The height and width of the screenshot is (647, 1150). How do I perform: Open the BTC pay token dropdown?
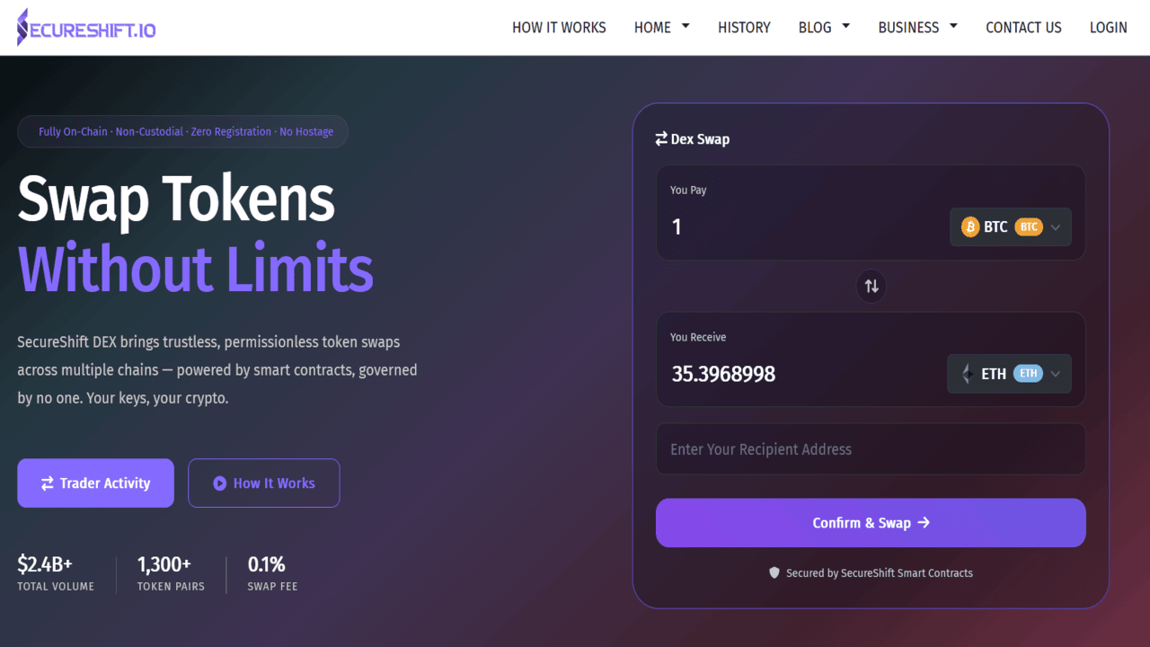coord(1011,227)
